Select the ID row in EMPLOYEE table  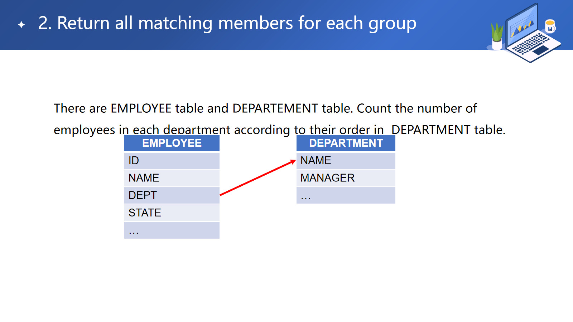pyautogui.click(x=172, y=161)
